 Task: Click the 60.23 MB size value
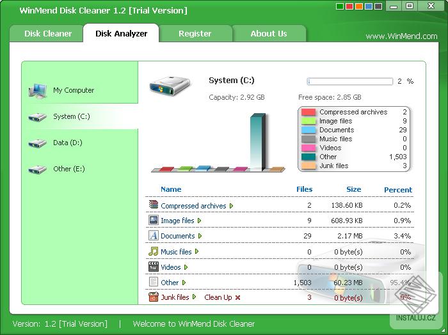(348, 283)
